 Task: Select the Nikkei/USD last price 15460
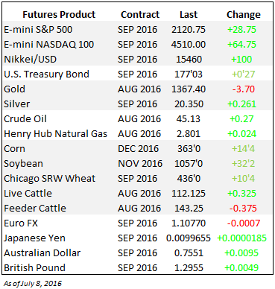pyautogui.click(x=189, y=60)
